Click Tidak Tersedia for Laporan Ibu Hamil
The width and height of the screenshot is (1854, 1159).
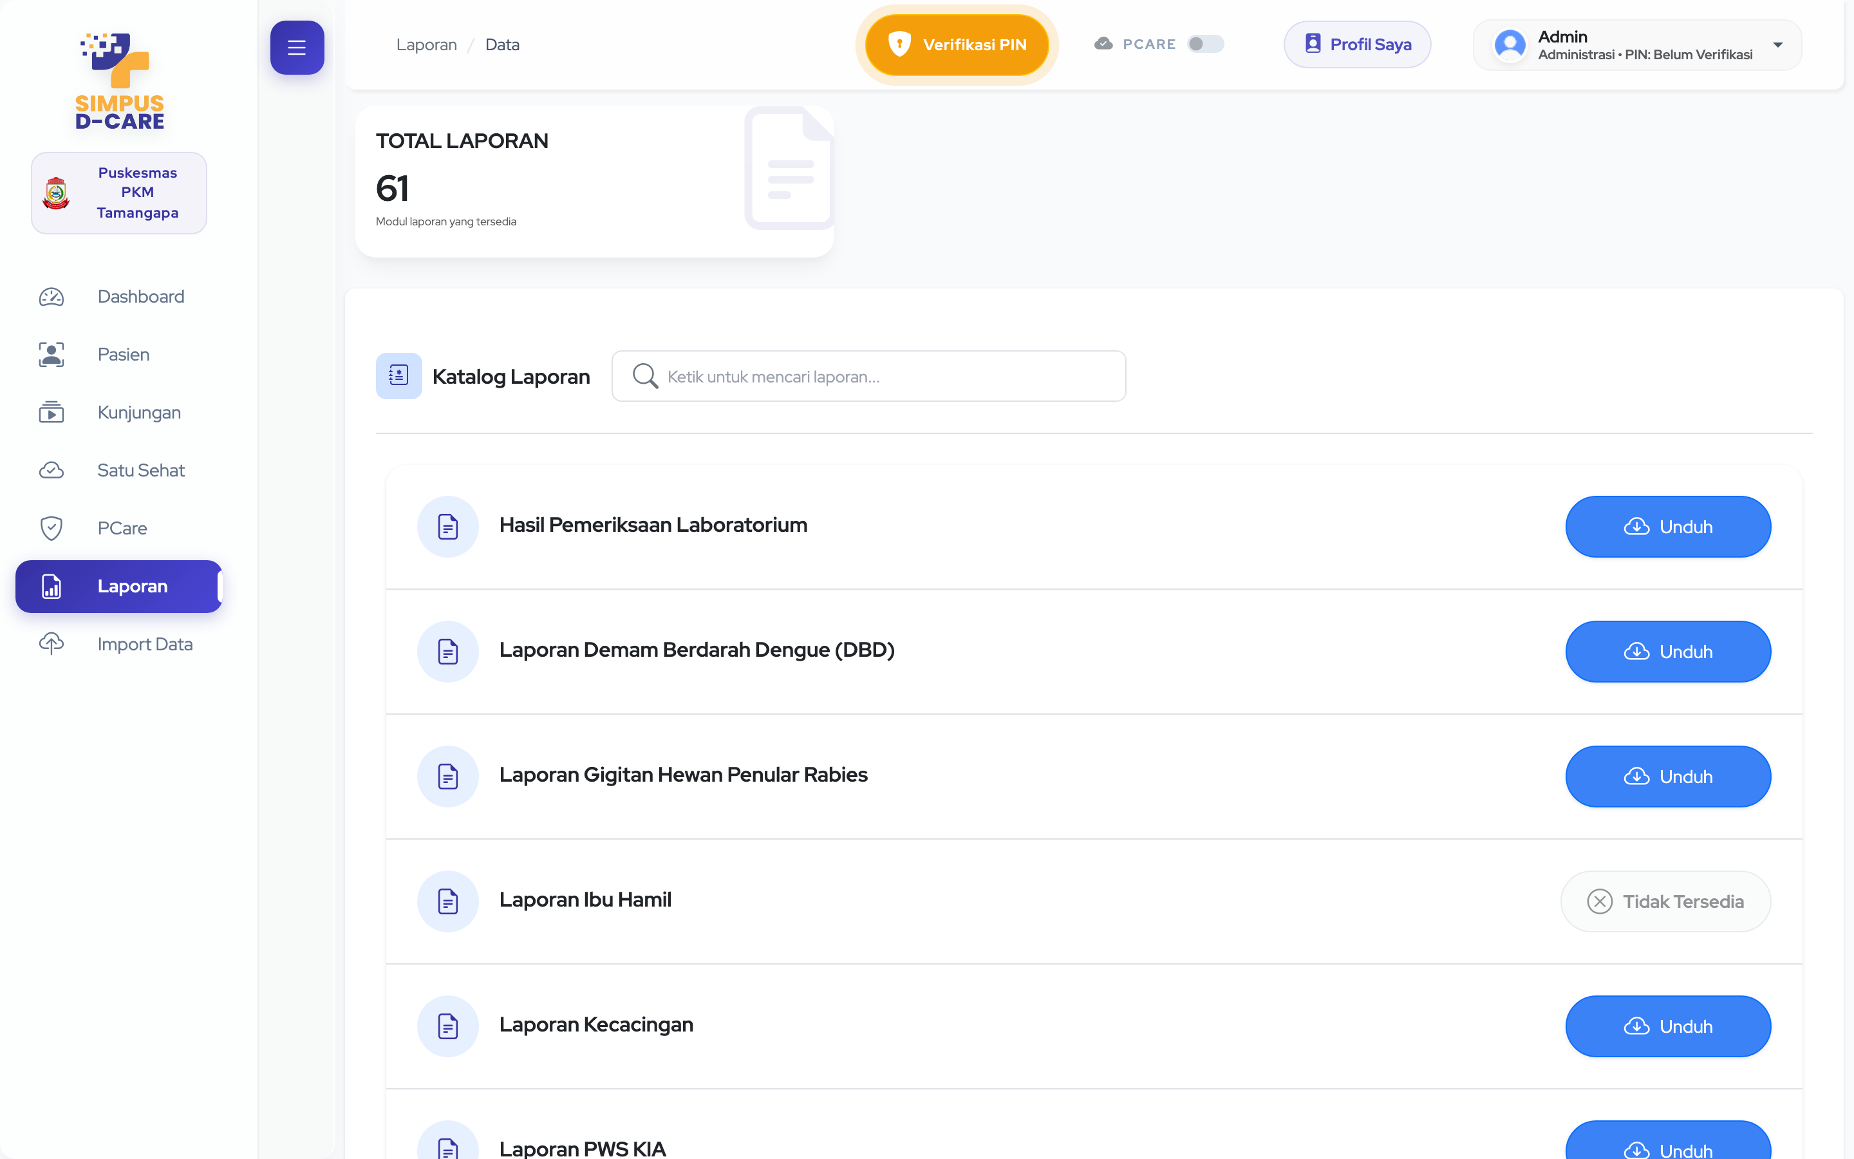click(1665, 901)
